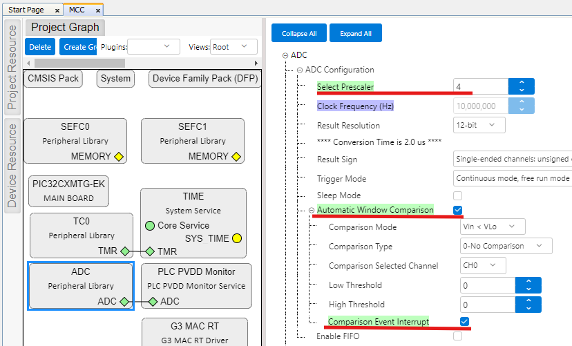Click the Select Prescaler stepper arrows
Image resolution: width=572 pixels, height=346 pixels.
coord(521,86)
